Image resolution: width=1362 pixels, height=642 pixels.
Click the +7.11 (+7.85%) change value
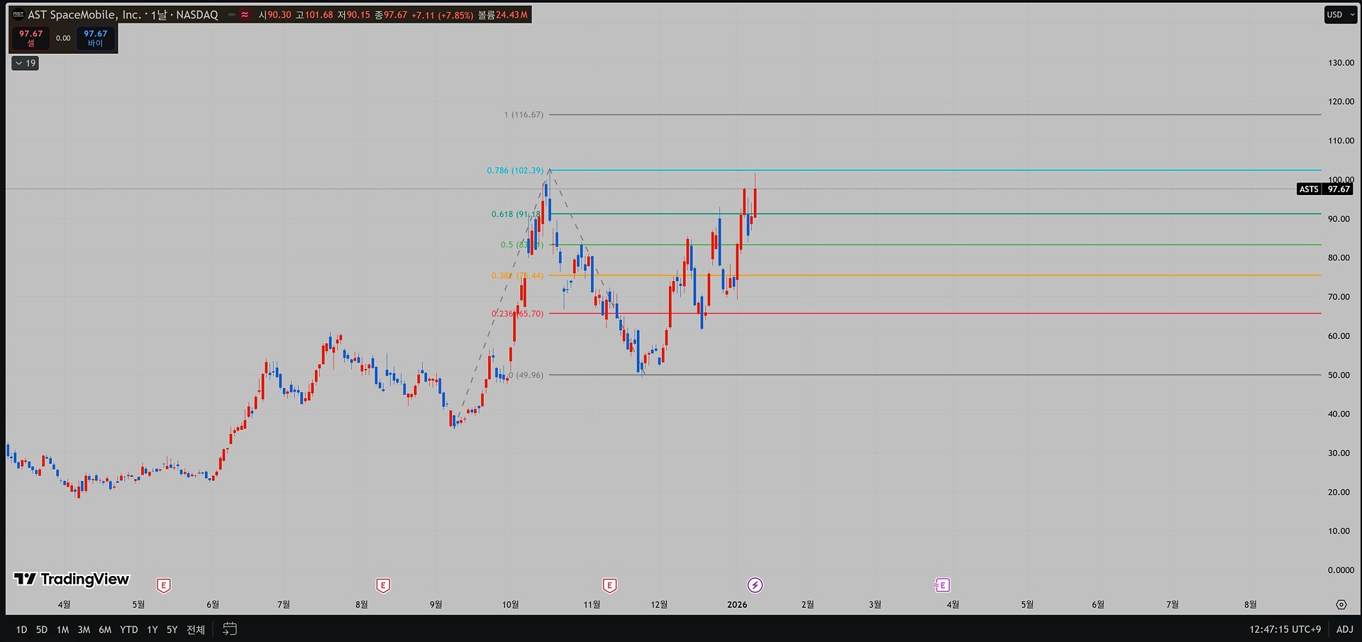tap(442, 14)
